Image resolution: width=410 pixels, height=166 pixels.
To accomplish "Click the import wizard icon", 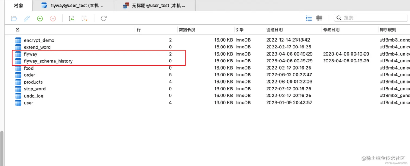I will (x=72, y=18).
